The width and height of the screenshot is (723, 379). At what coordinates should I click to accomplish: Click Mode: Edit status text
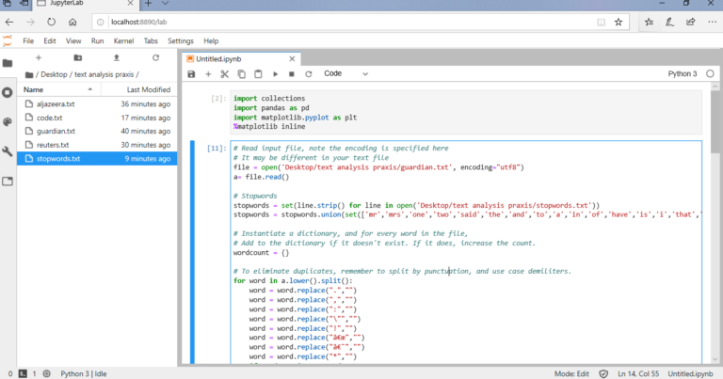tap(571, 374)
